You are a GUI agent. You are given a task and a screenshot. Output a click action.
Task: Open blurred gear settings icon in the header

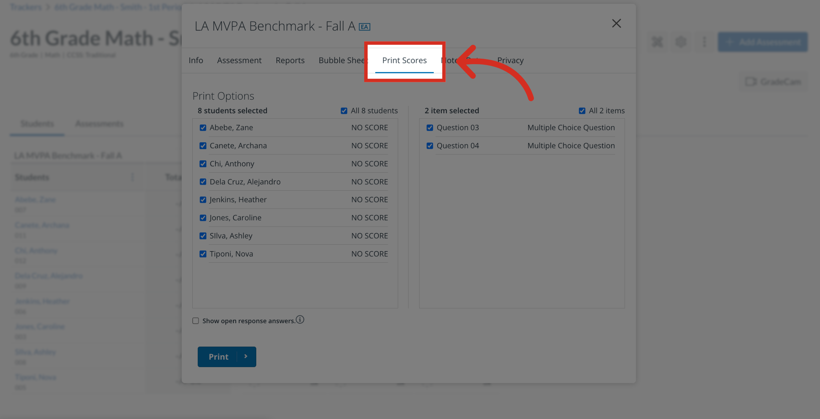coord(681,42)
